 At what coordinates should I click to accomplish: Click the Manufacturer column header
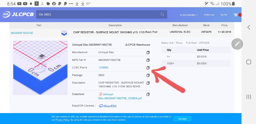tap(180, 25)
